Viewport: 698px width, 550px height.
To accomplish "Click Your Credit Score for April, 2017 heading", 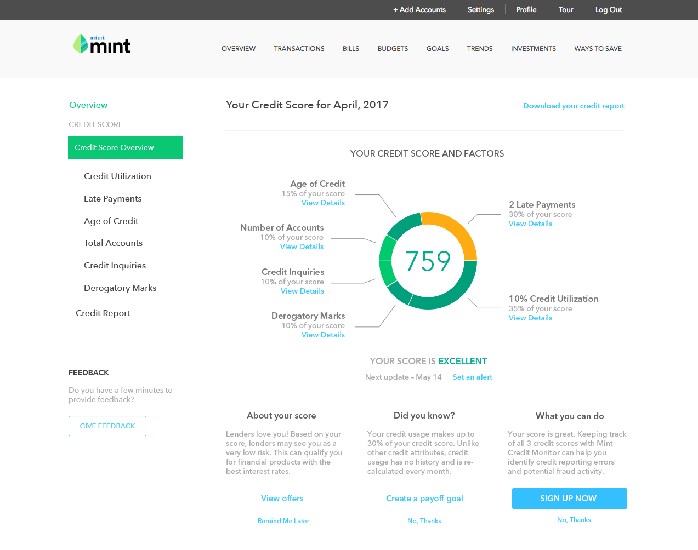I will (x=307, y=105).
